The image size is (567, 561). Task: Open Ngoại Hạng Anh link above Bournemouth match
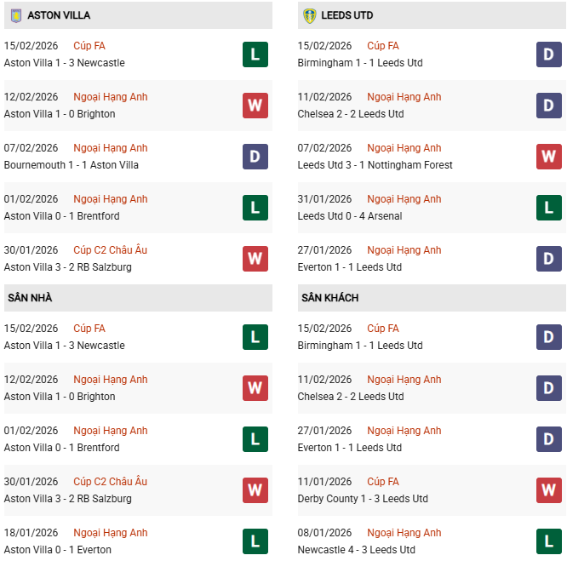tap(111, 148)
